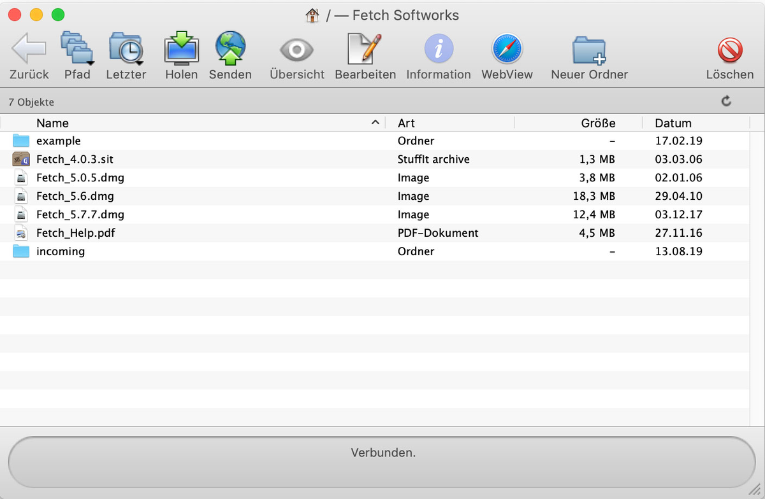765x499 pixels.
Task: Click the date 27.11.16
Action: click(679, 233)
